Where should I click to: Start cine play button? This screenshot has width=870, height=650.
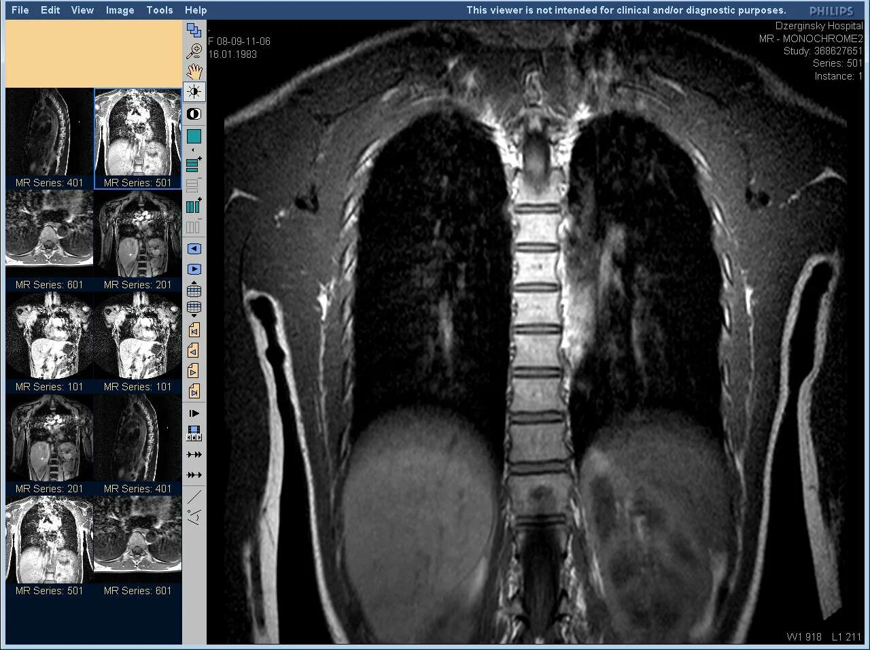tap(194, 413)
